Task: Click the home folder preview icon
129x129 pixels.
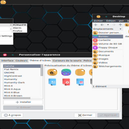Action: pos(52,72)
